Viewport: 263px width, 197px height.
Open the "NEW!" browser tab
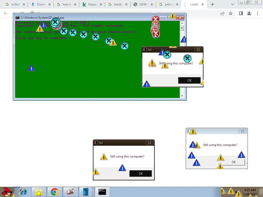pyautogui.click(x=143, y=4)
